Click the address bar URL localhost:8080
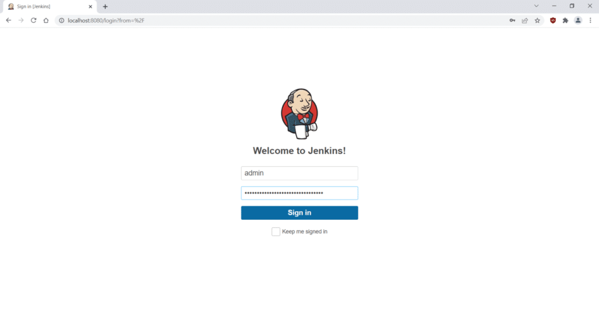The width and height of the screenshot is (599, 321). pos(106,20)
